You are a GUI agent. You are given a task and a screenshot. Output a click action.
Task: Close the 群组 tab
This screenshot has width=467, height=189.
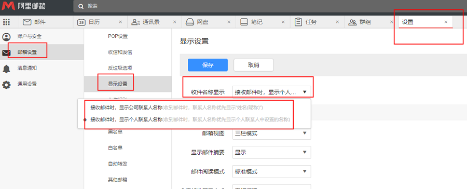pos(391,22)
